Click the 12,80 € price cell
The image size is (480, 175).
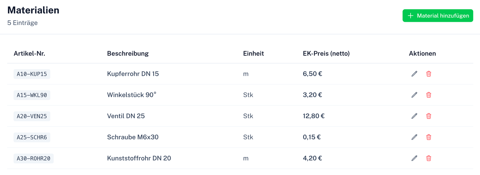coord(314,116)
